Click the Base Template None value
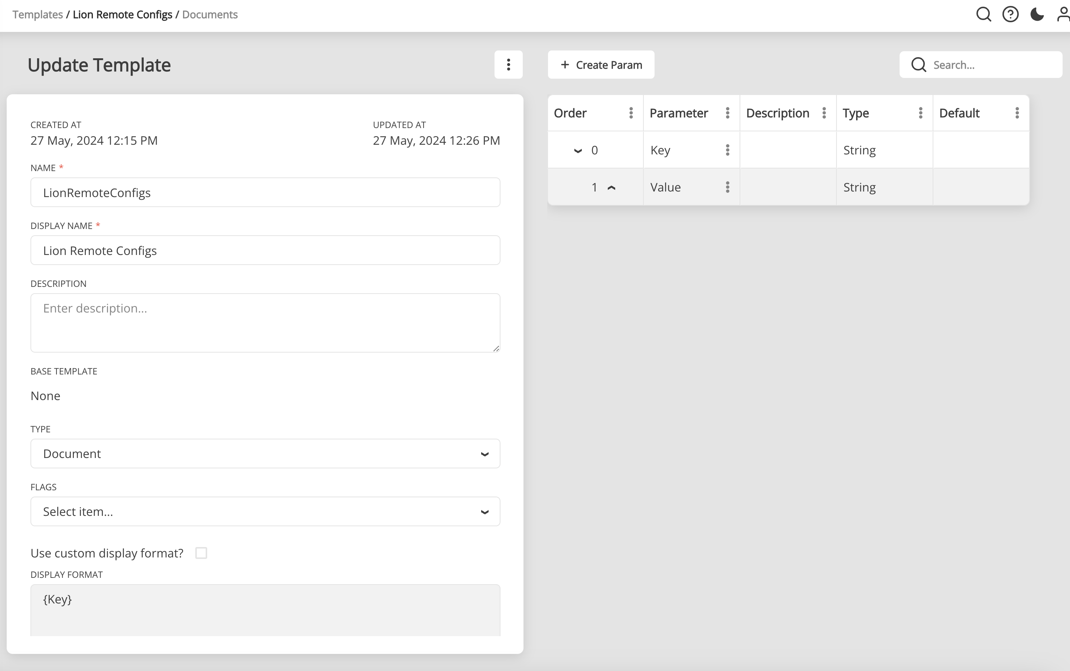 click(45, 396)
